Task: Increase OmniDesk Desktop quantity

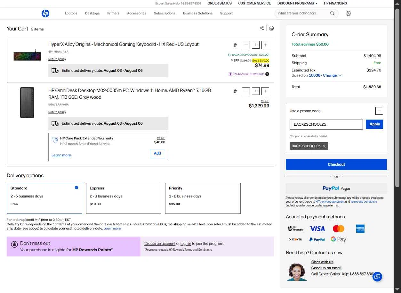Action: pos(265,91)
